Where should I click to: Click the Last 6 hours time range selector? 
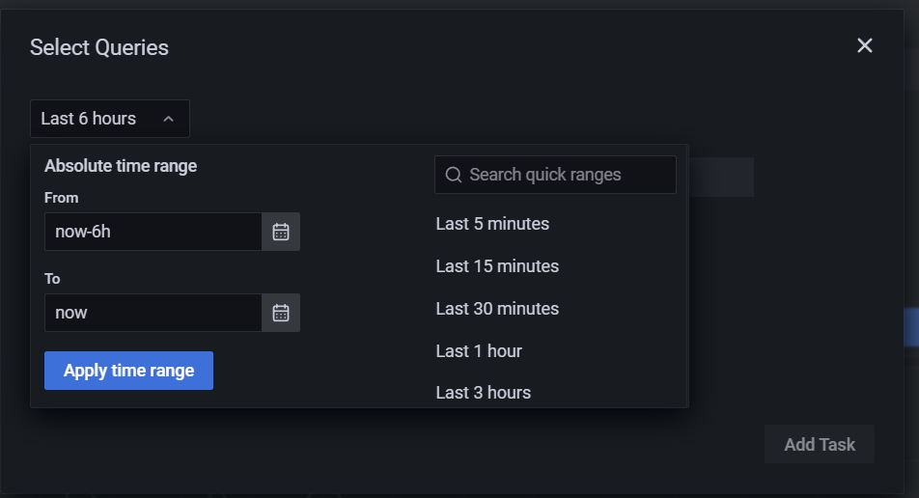click(110, 119)
